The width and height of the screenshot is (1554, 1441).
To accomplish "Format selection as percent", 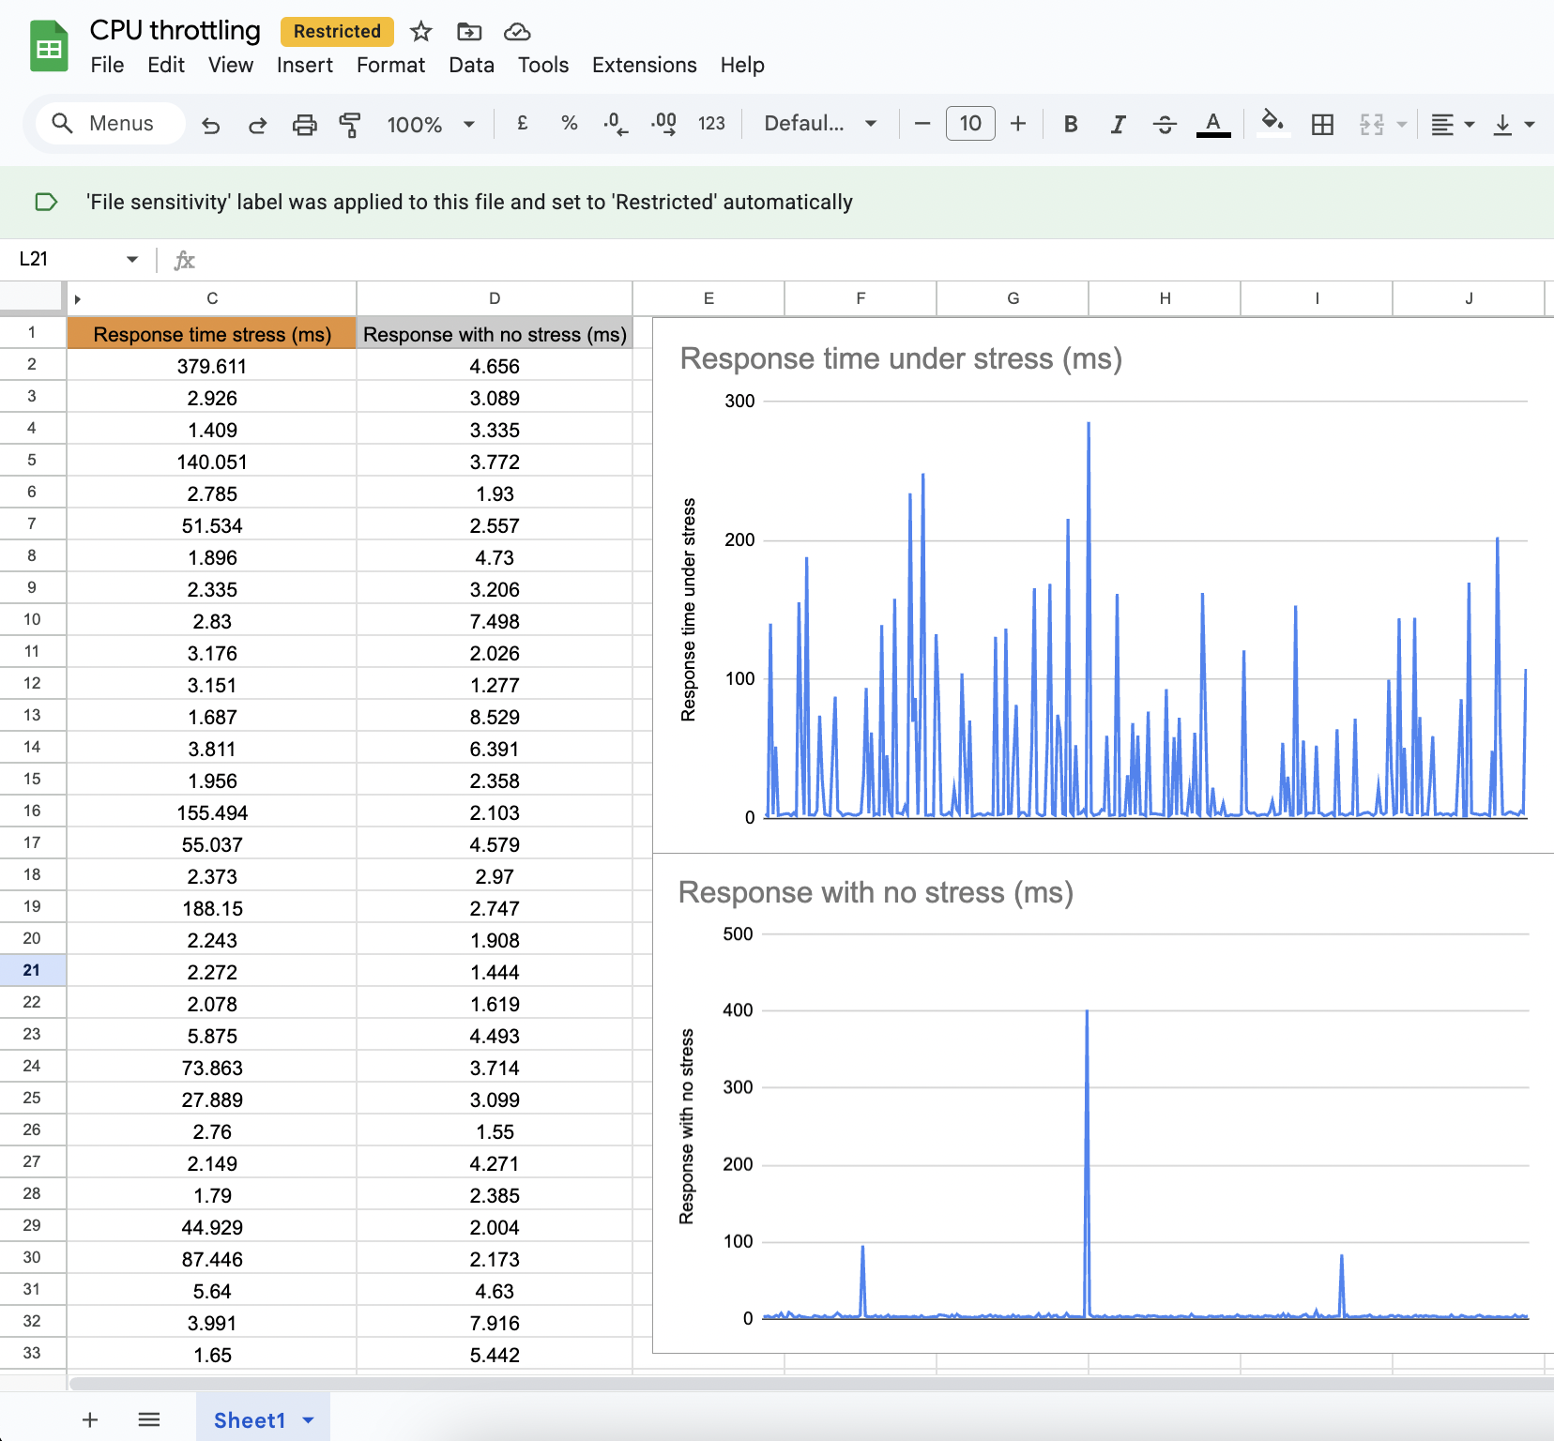I will (569, 123).
